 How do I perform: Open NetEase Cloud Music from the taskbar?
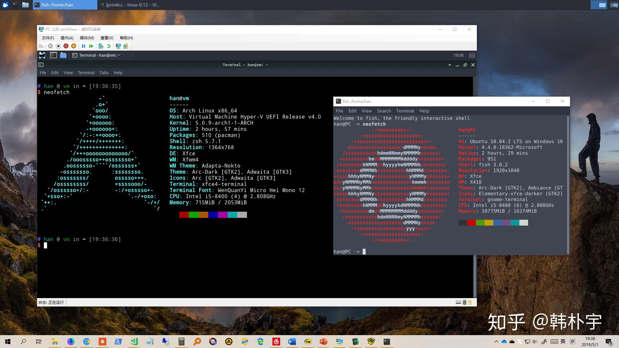coord(276,342)
